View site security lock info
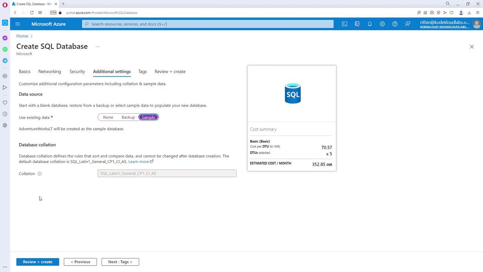This screenshot has height=272, width=483. (60, 12)
